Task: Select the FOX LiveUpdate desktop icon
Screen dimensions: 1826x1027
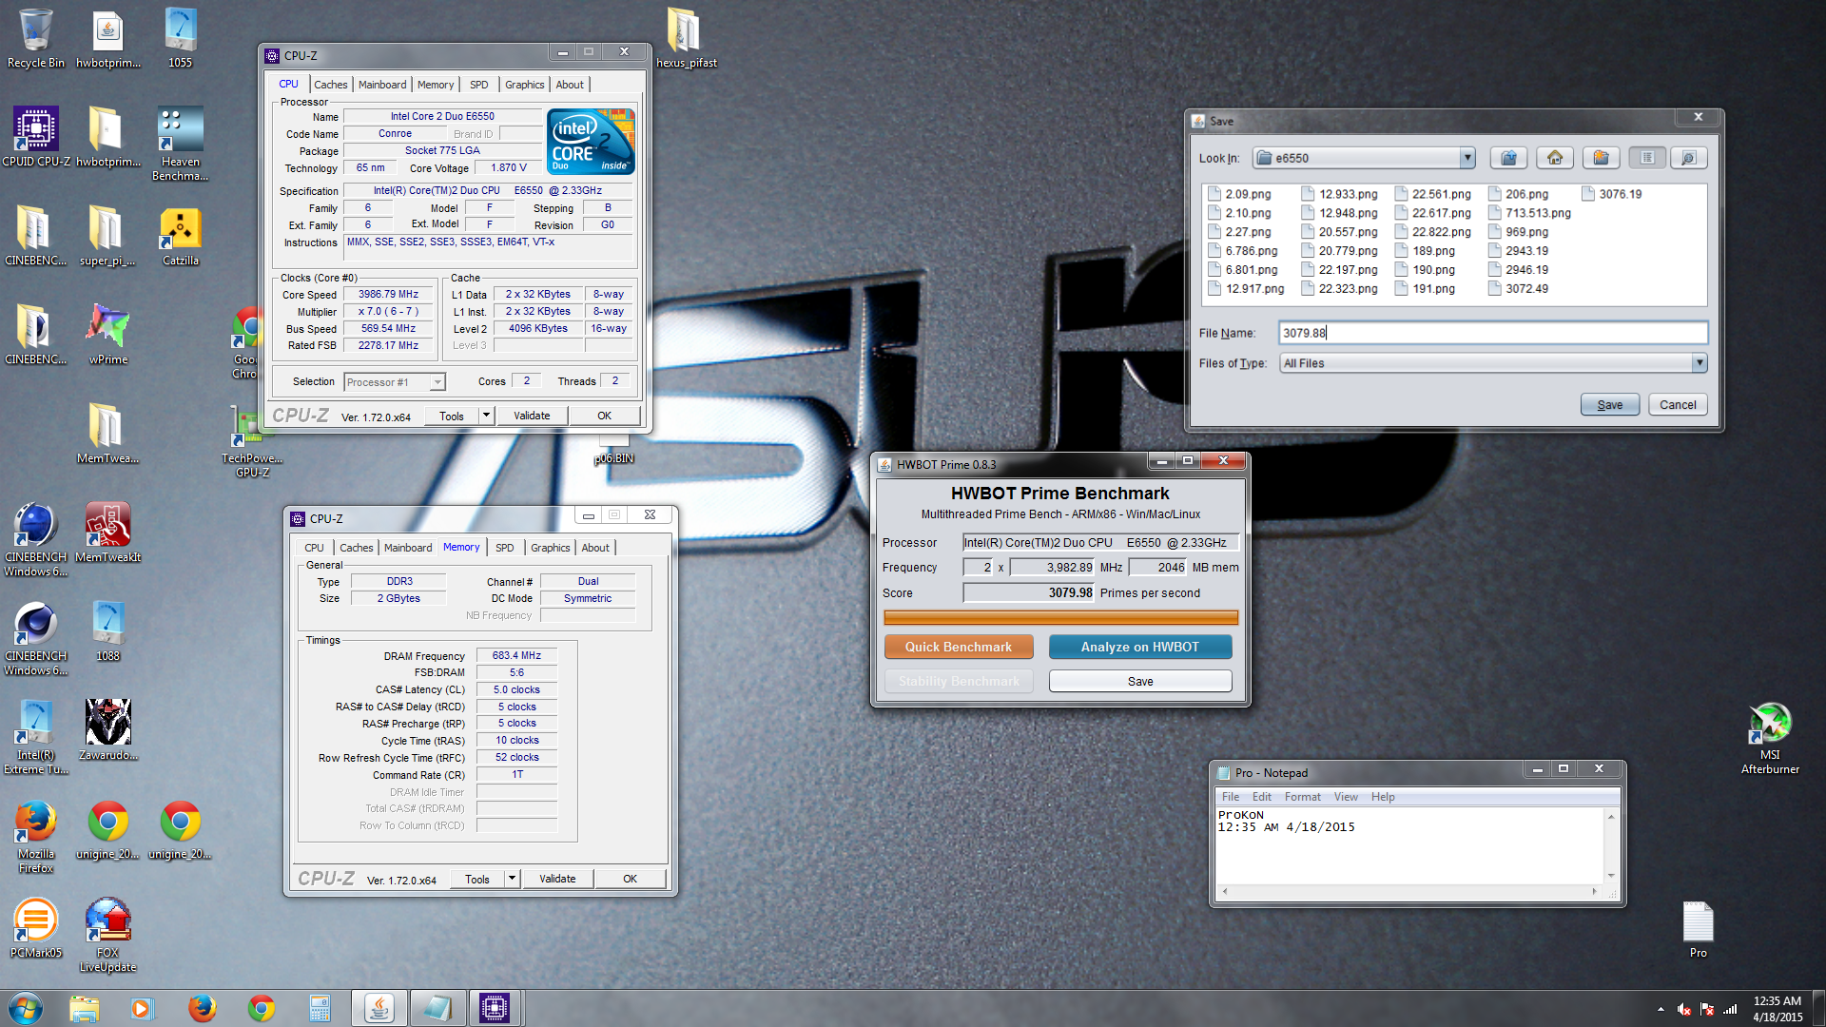Action: tap(107, 936)
